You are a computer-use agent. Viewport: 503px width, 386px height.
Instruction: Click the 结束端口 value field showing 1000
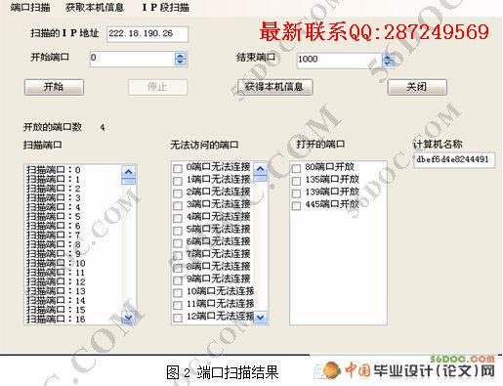tap(339, 60)
